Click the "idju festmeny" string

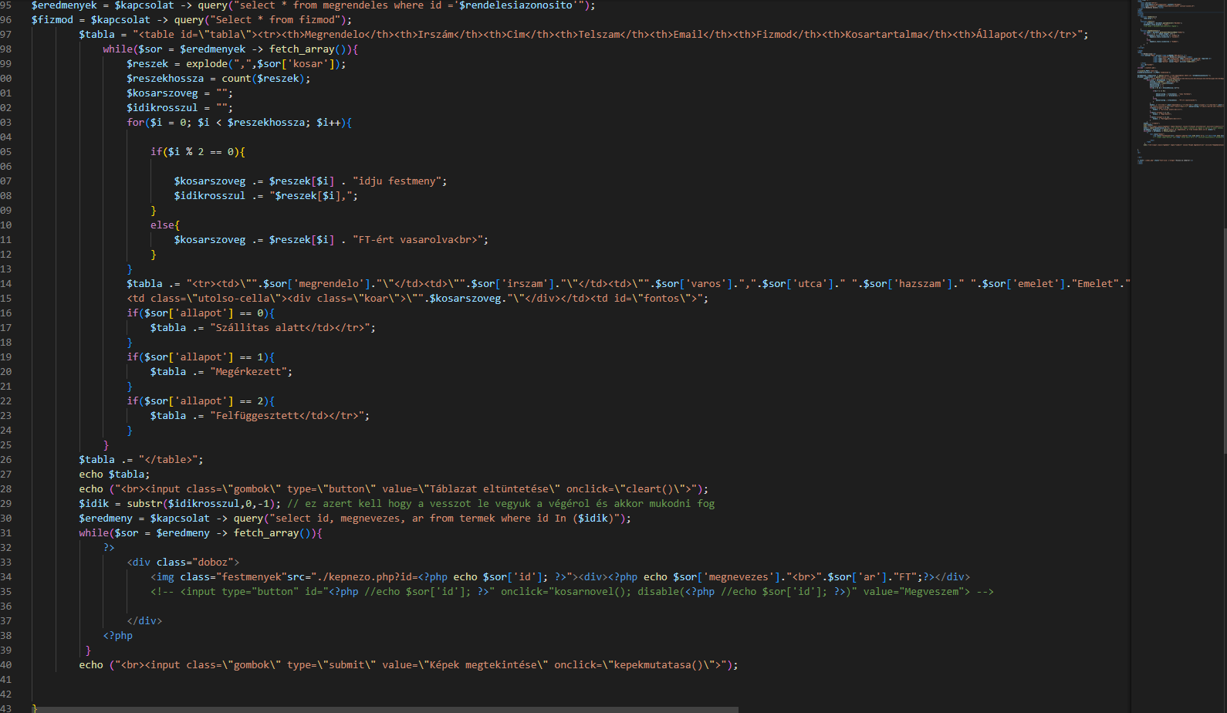(x=397, y=181)
